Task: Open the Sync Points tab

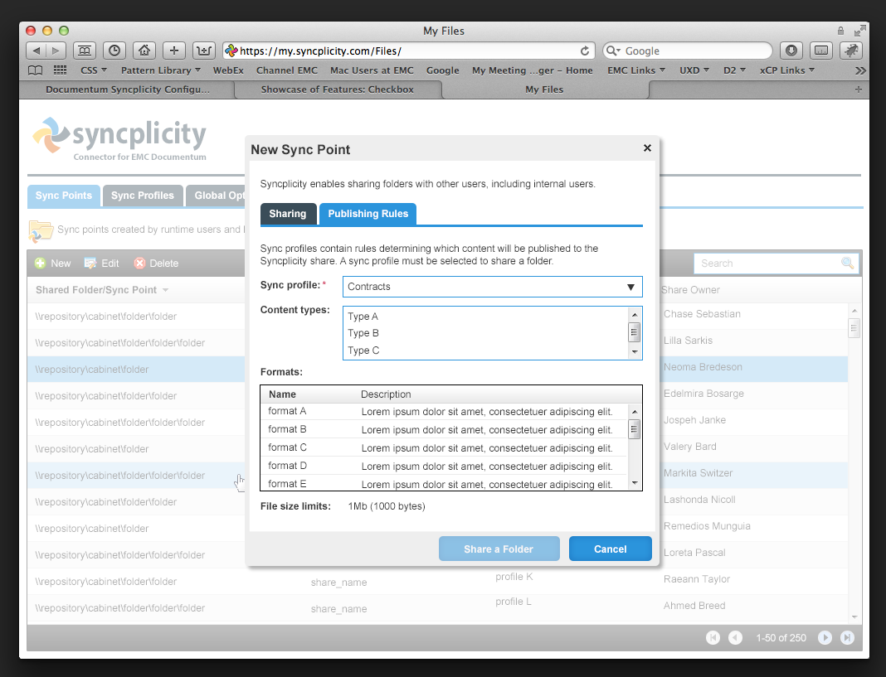Action: (64, 196)
